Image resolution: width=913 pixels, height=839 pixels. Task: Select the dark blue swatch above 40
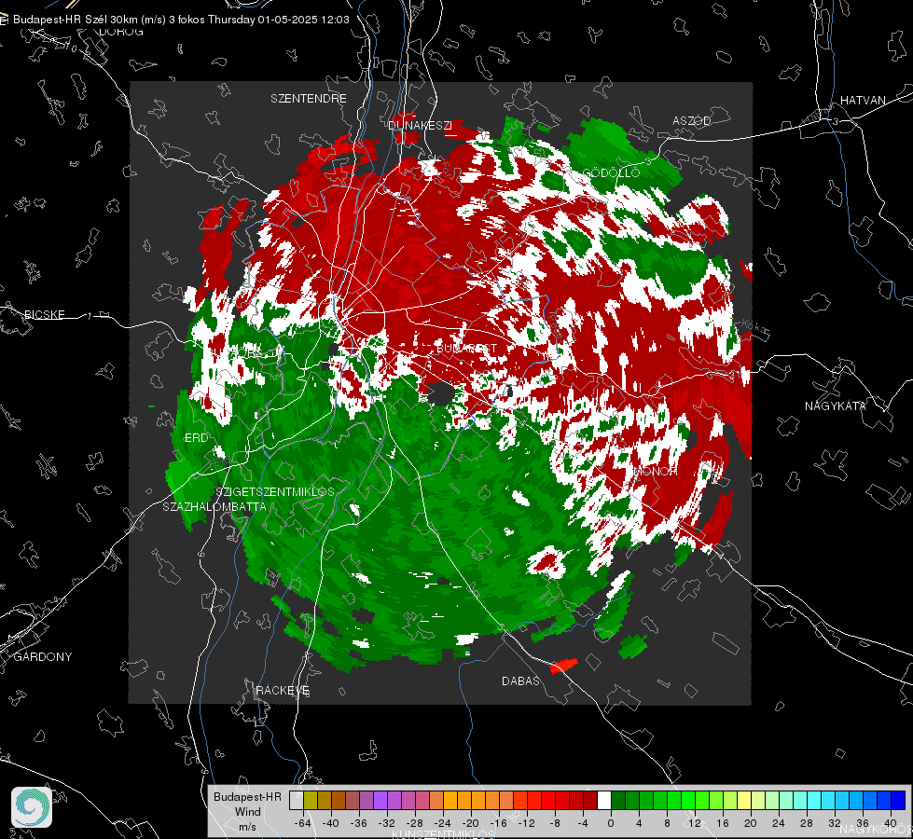898,800
